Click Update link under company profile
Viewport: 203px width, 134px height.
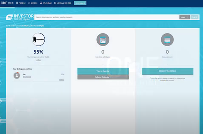38,60
